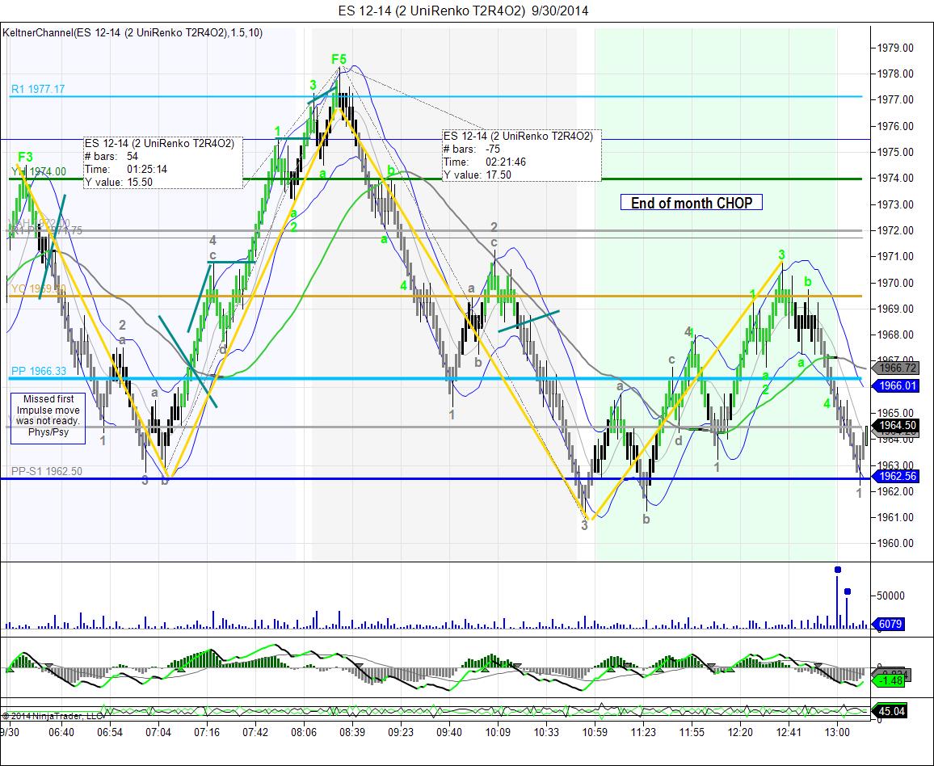Screen dimensions: 934x766
Task: Click the 06:40 time axis label
Action: [x=61, y=732]
